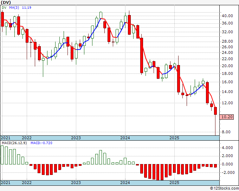Click the 40.00 price axis label
This screenshot has height=191, width=239.
coord(227,16)
